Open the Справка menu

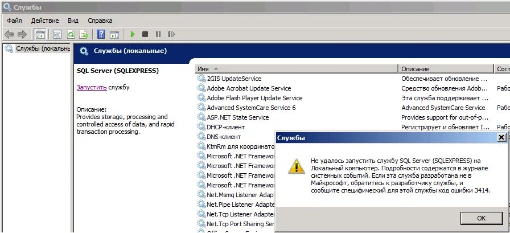click(100, 21)
